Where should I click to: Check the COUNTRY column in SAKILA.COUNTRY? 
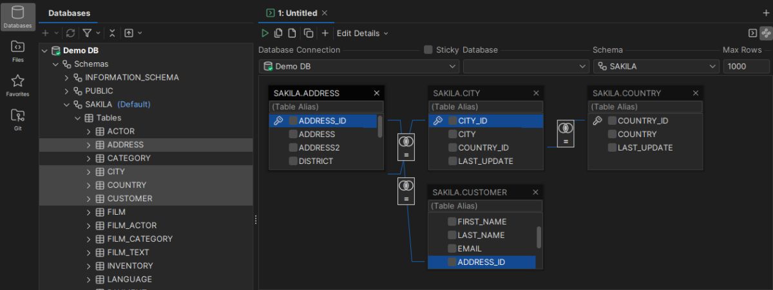click(x=612, y=134)
